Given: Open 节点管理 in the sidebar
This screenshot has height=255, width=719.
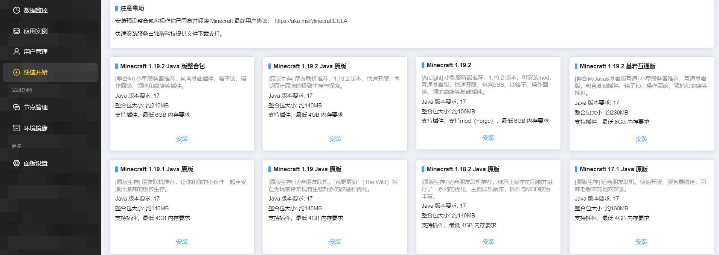Looking at the screenshot, I should point(50,107).
